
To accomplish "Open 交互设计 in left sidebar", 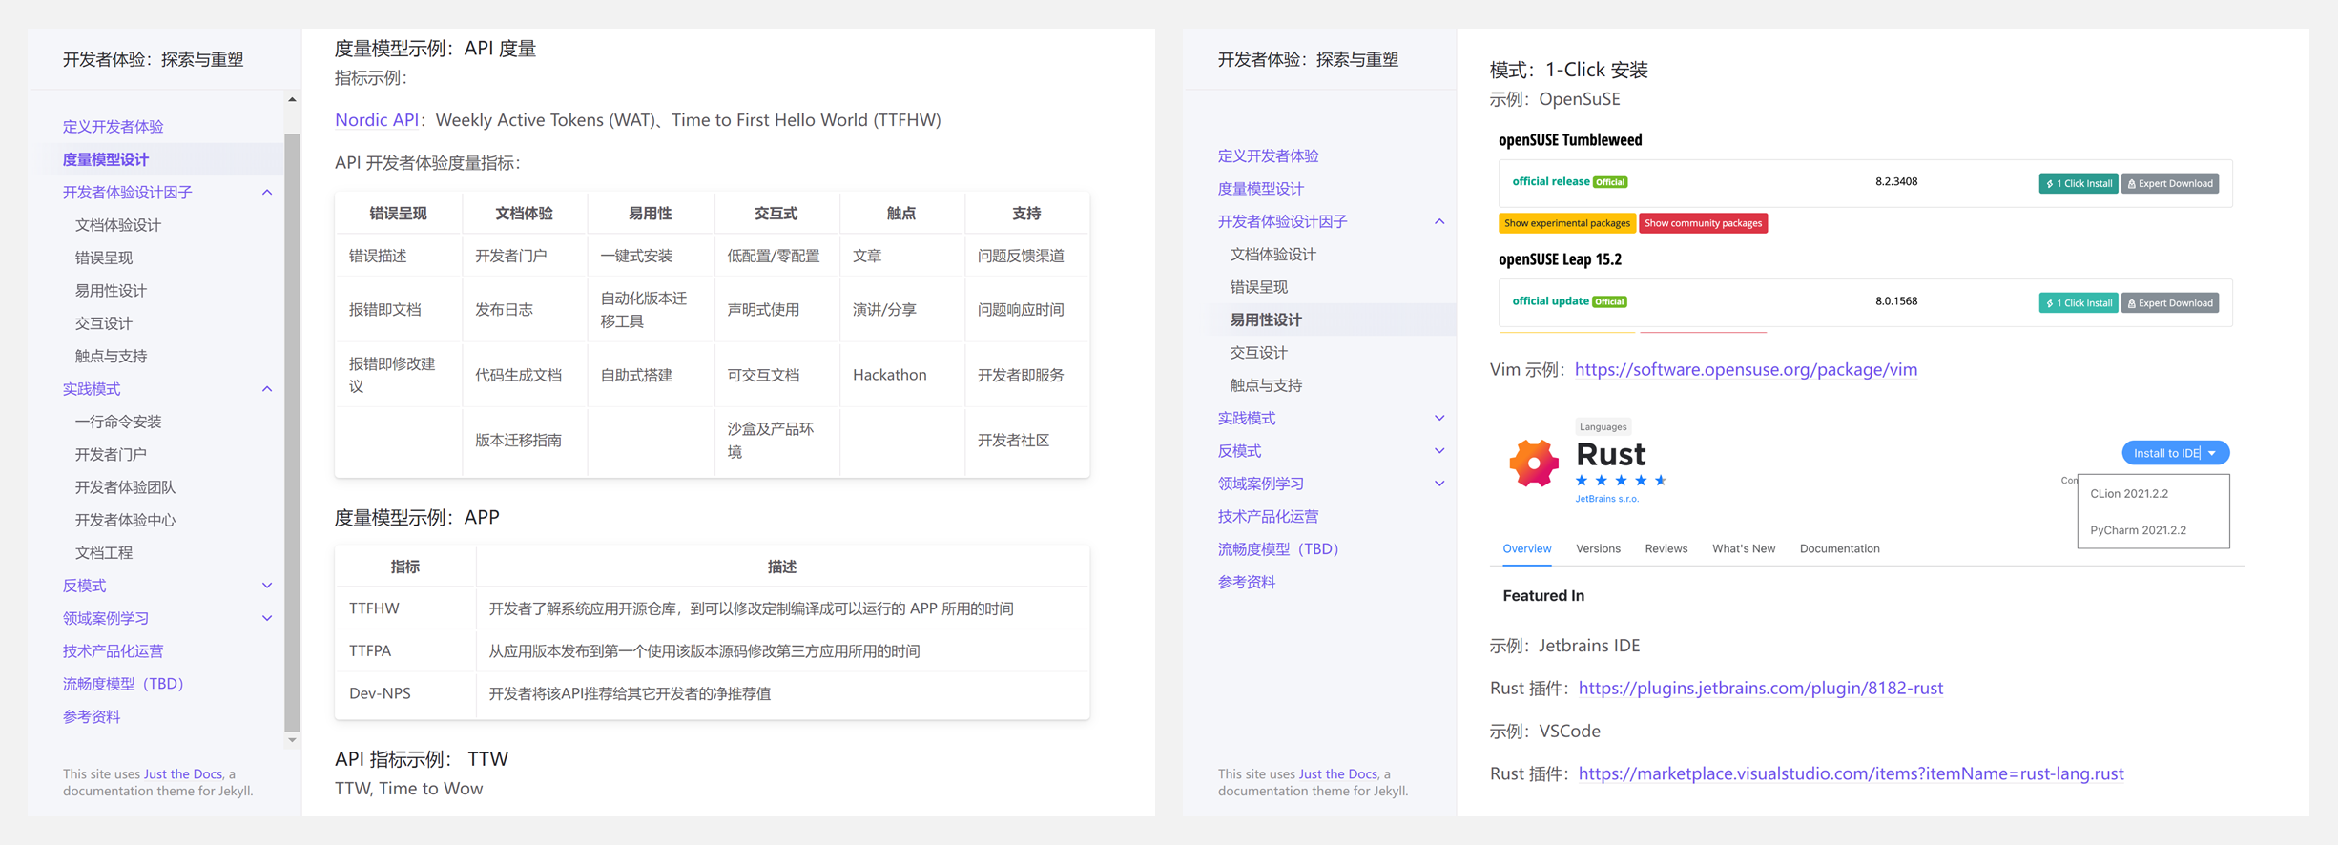I will [104, 323].
